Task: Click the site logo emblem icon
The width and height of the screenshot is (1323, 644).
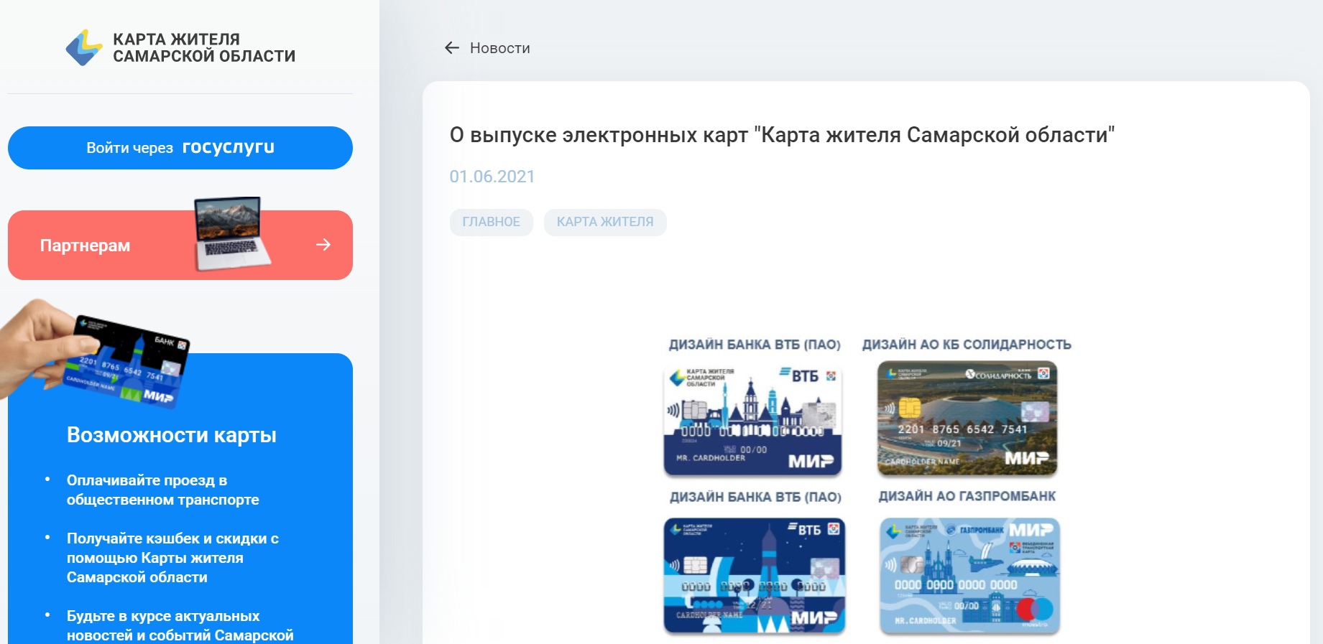Action: 84,47
